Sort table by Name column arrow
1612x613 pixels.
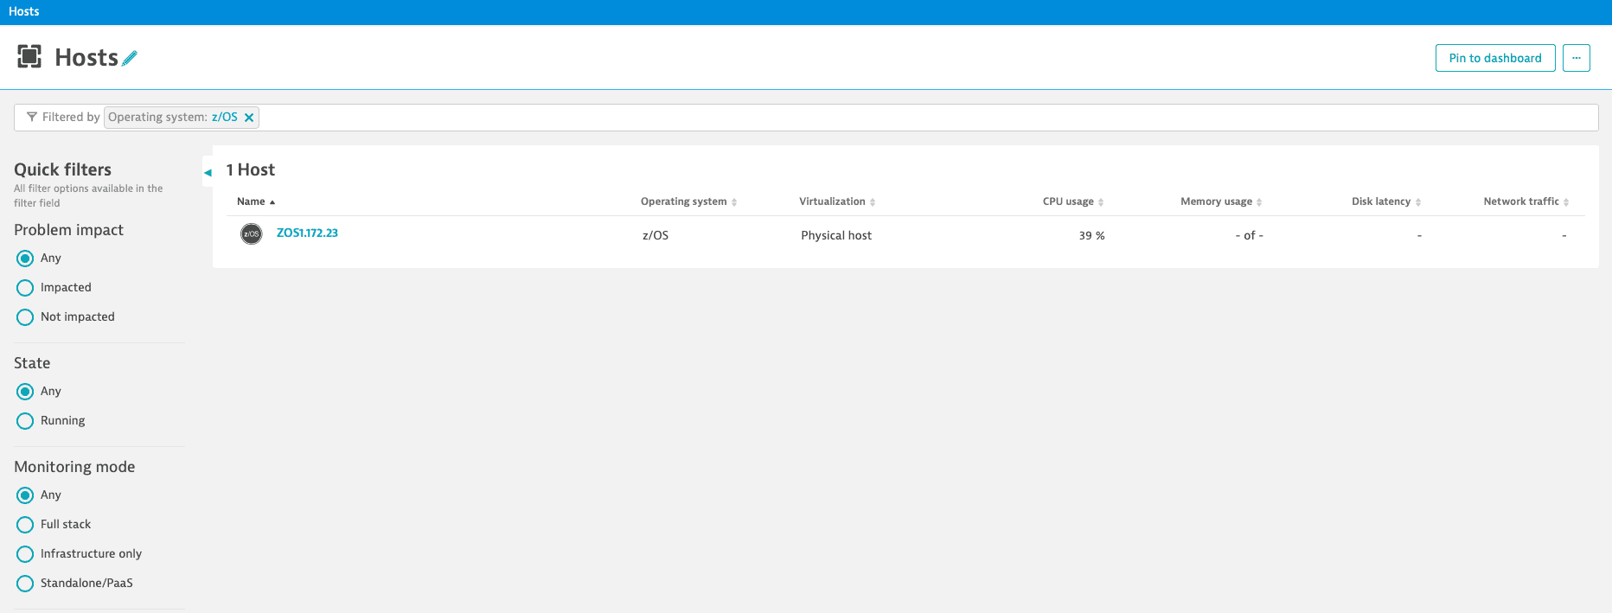click(x=272, y=202)
